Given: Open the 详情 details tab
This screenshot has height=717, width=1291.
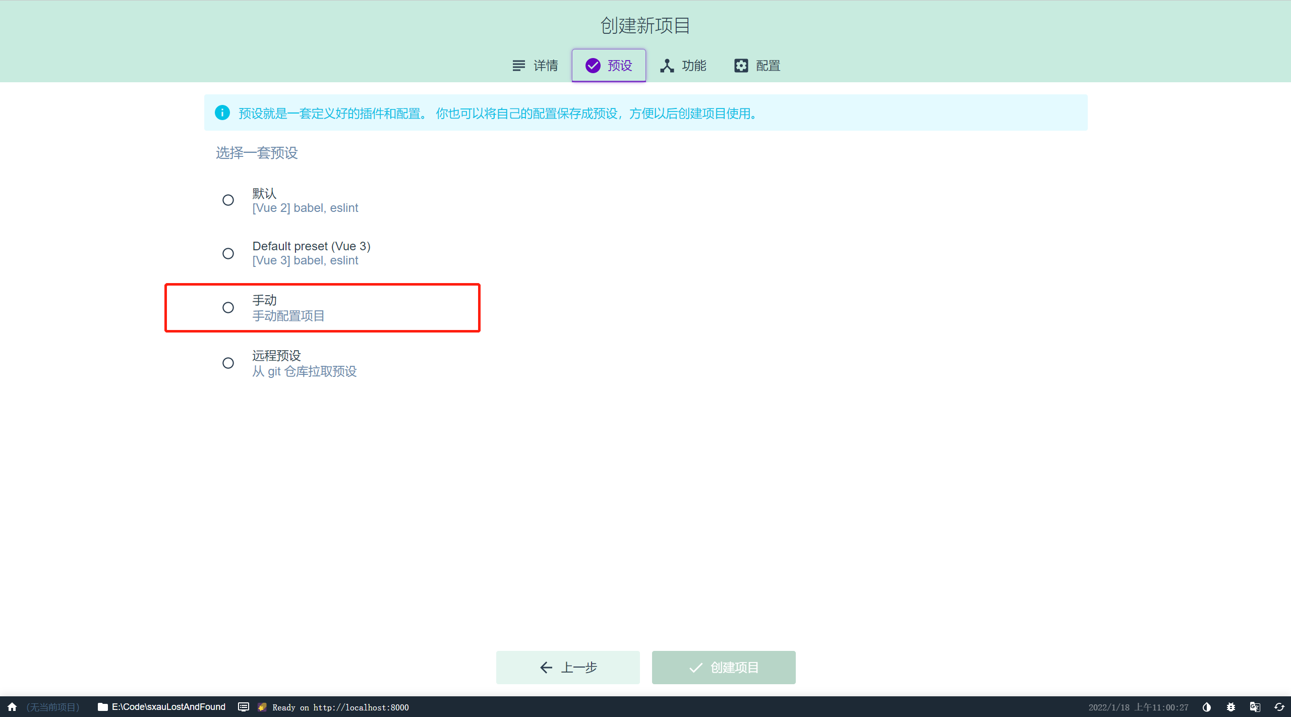Looking at the screenshot, I should 535,66.
